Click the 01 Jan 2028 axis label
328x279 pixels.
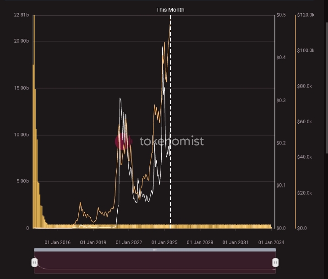200,242
